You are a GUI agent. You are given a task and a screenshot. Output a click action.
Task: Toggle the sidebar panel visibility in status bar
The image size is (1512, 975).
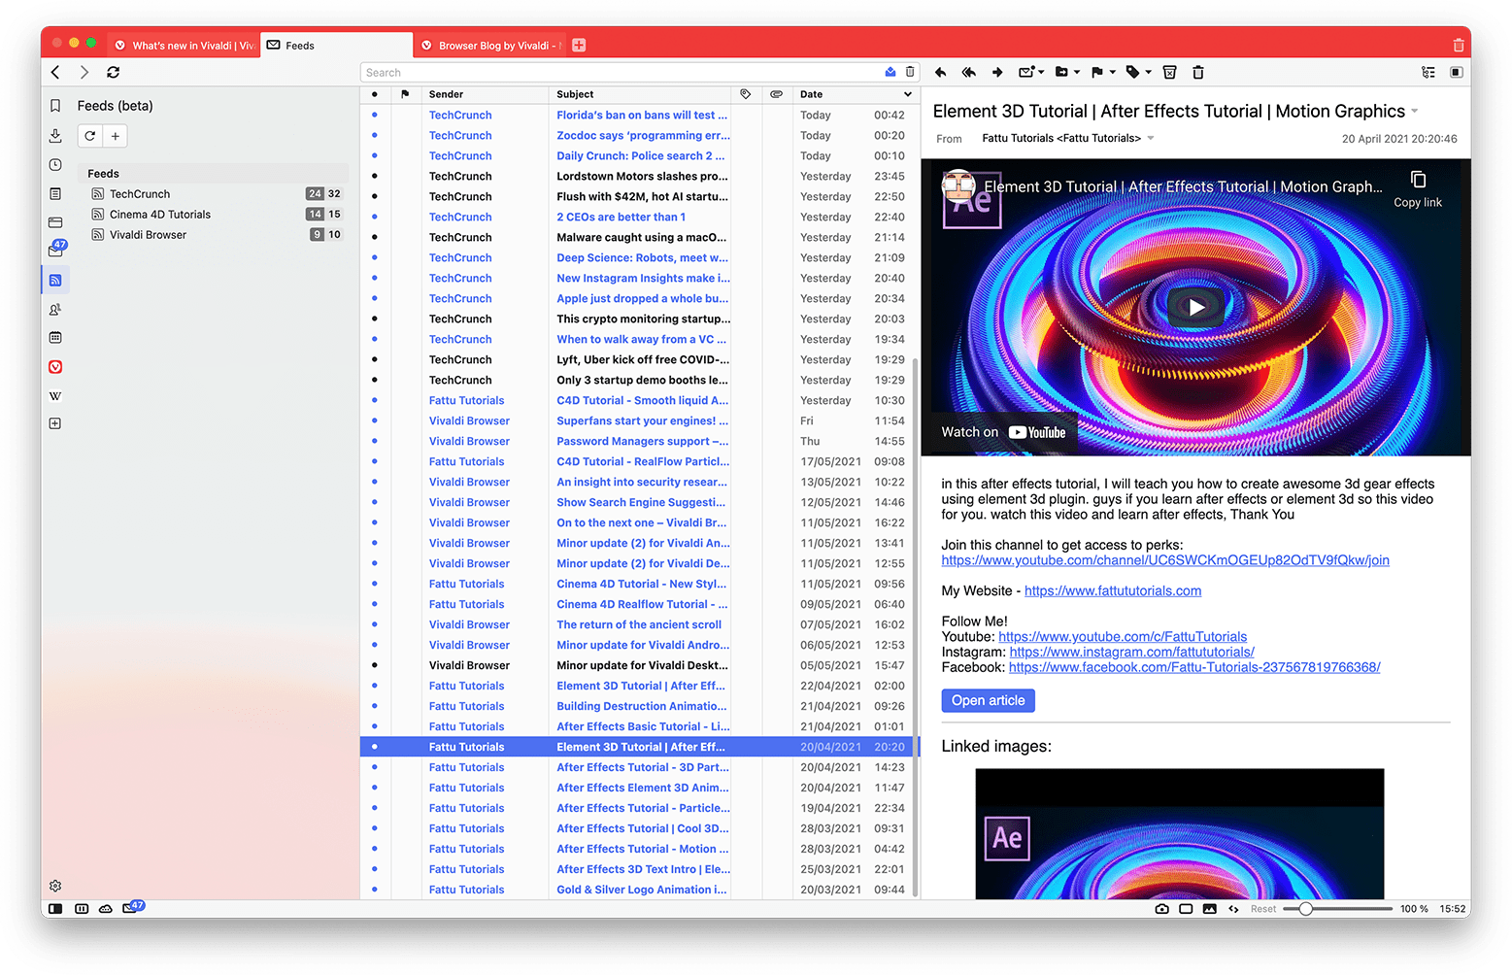point(55,907)
